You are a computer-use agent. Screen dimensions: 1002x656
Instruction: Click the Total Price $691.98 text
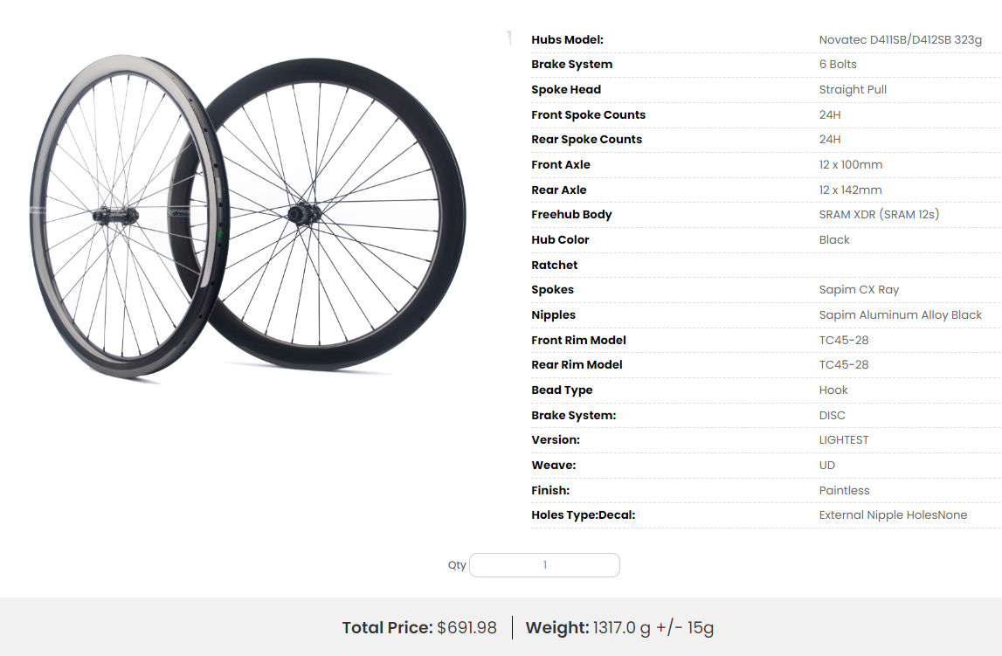(x=419, y=627)
